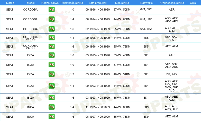Click fuel icon in Ibiza 1.6 row

click(x=51, y=98)
